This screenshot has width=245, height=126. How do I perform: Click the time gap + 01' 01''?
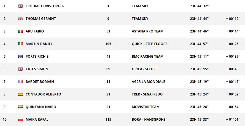(x=233, y=120)
